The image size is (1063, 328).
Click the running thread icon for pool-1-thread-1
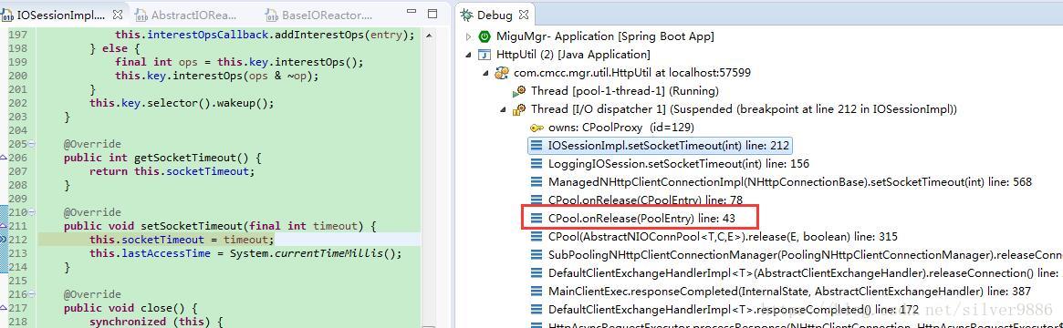pyautogui.click(x=519, y=90)
